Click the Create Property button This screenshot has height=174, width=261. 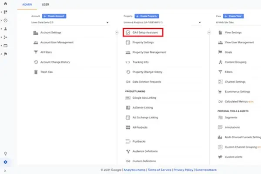147,16
